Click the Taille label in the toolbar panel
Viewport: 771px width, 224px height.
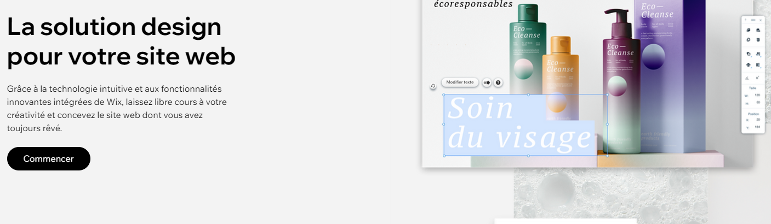point(752,88)
